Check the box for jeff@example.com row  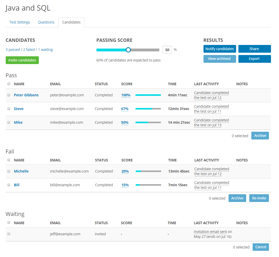9,234
